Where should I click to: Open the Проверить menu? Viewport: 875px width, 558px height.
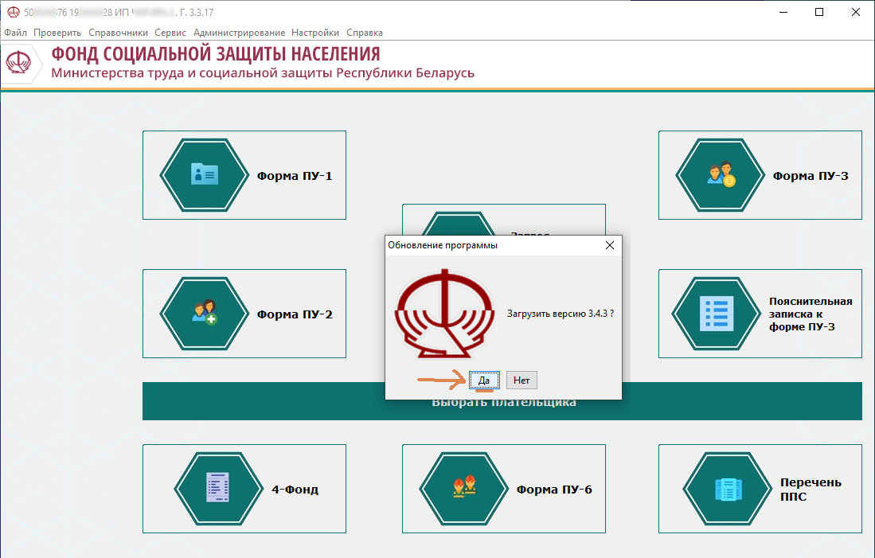tap(57, 33)
